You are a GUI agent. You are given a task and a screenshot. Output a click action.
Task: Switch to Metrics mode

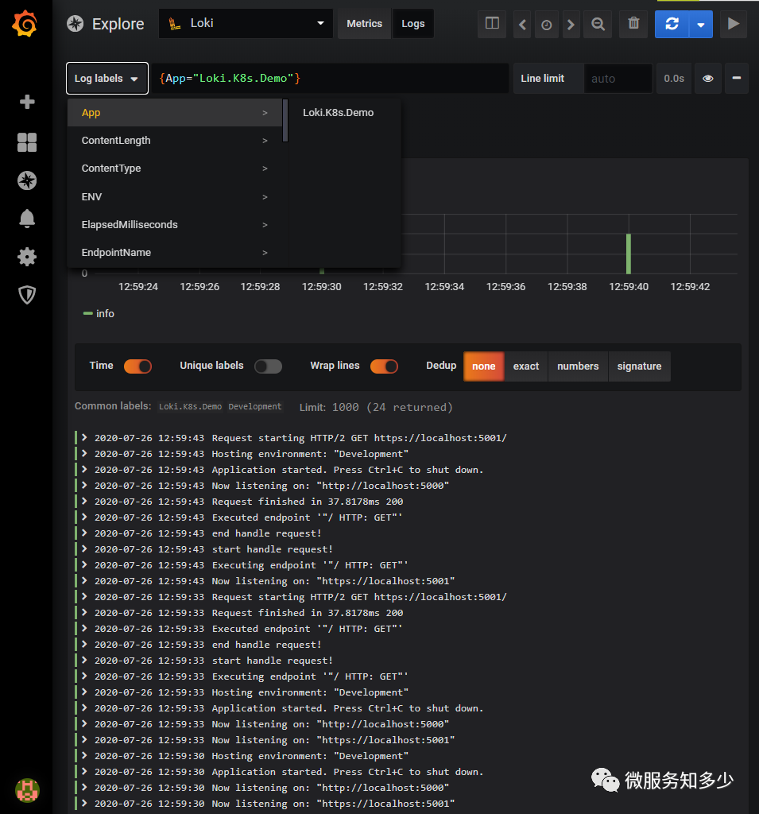tap(364, 24)
